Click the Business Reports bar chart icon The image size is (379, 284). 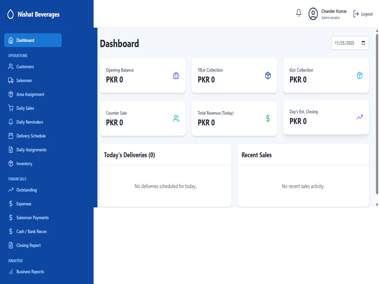point(11,272)
